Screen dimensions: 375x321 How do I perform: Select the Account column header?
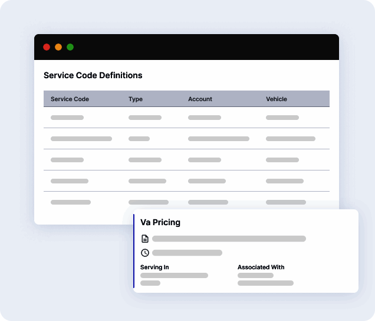[200, 99]
